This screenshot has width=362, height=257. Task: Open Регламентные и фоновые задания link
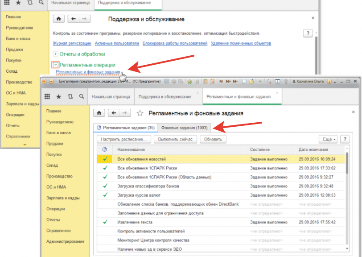(x=88, y=72)
